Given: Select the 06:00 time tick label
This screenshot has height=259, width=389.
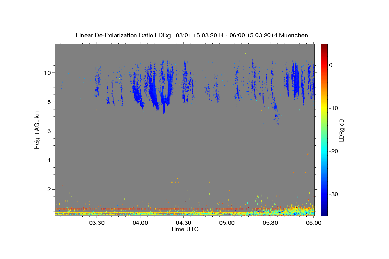Looking at the screenshot, I should 313,223.
